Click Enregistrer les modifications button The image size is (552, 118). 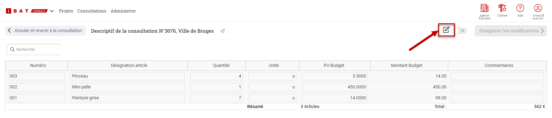pos(511,31)
